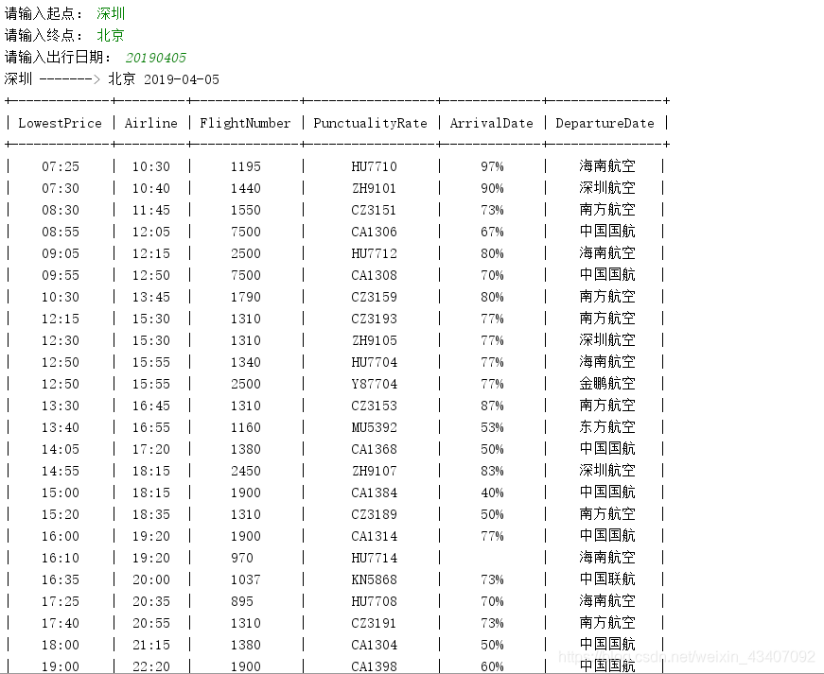The width and height of the screenshot is (824, 674).
Task: Click the price value 970
Action: [x=242, y=558]
